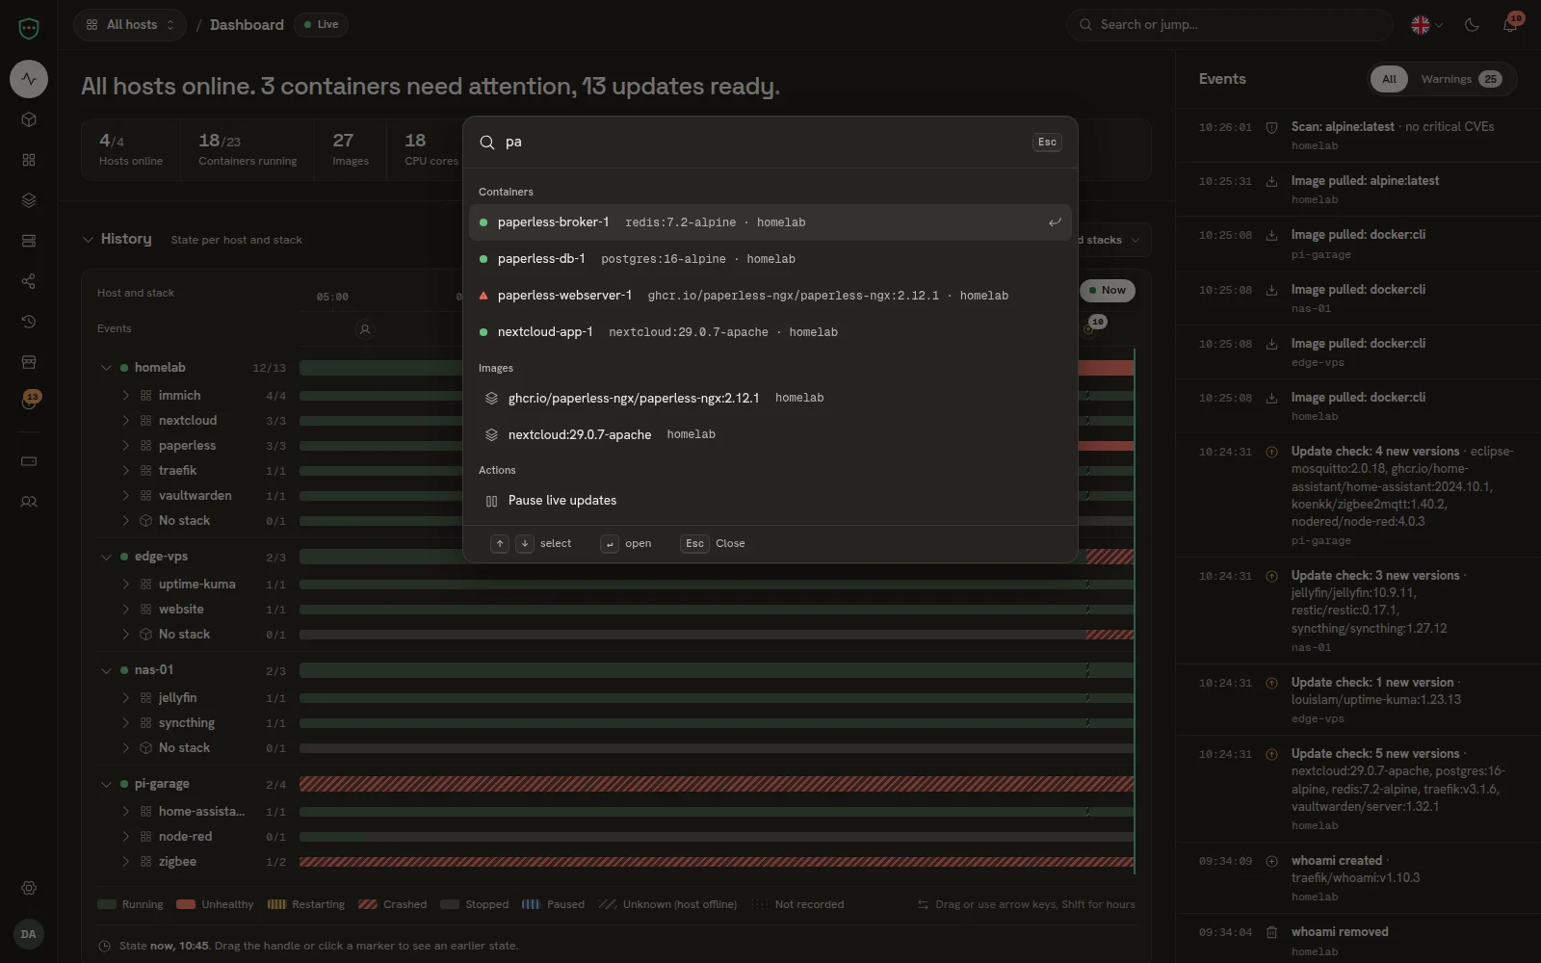Click the Esc Close button in palette footer
1541x963 pixels.
[714, 543]
